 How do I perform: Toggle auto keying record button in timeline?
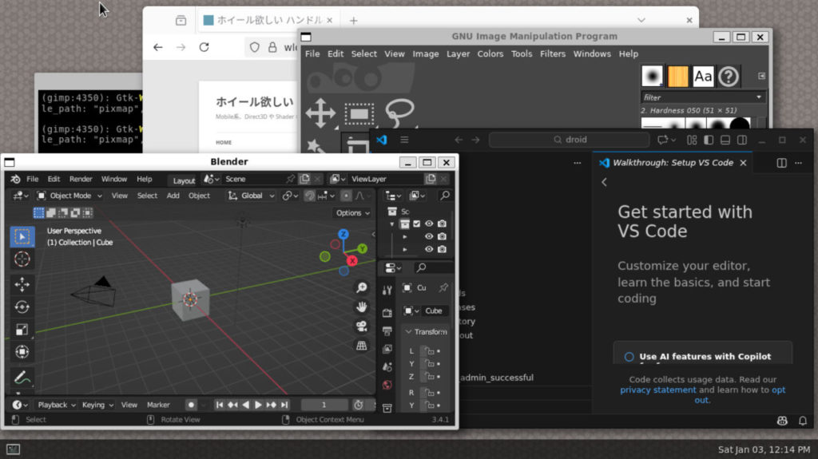[x=191, y=405]
